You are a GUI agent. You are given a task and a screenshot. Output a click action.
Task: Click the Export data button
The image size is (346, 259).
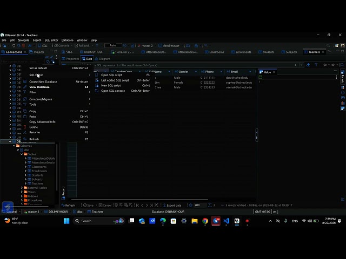[172, 205]
